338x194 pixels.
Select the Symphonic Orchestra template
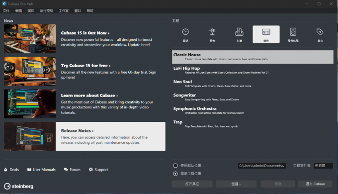253,111
